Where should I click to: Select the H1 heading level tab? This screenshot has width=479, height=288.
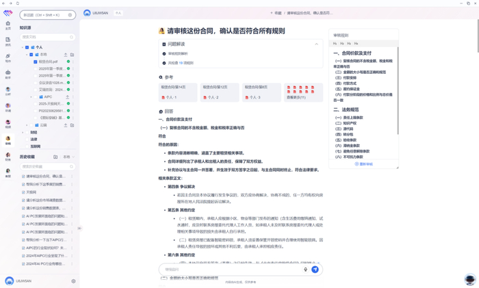coord(335,44)
